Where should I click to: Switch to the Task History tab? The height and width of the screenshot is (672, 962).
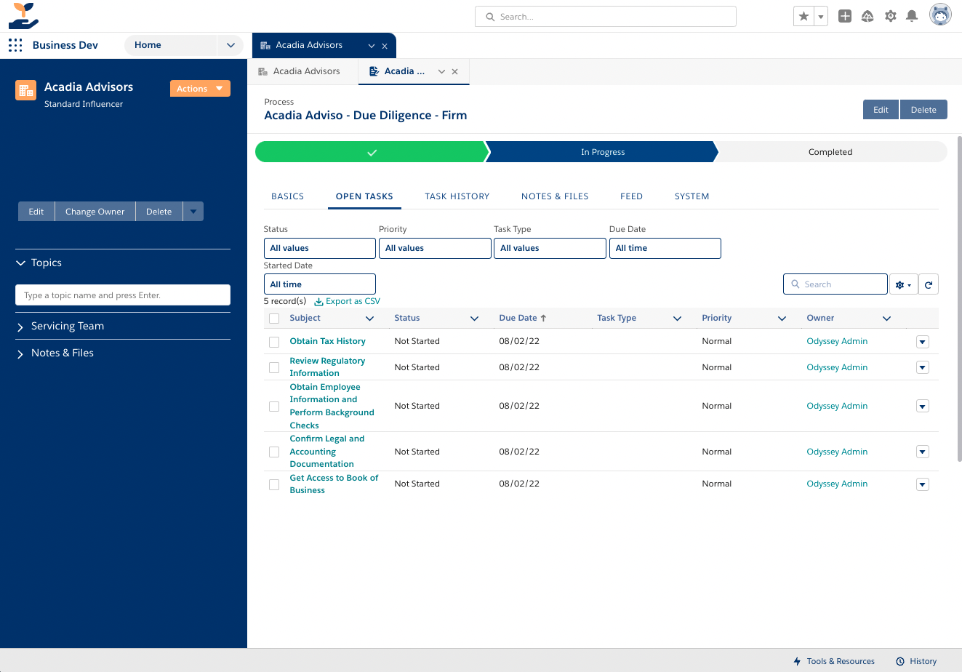457,196
